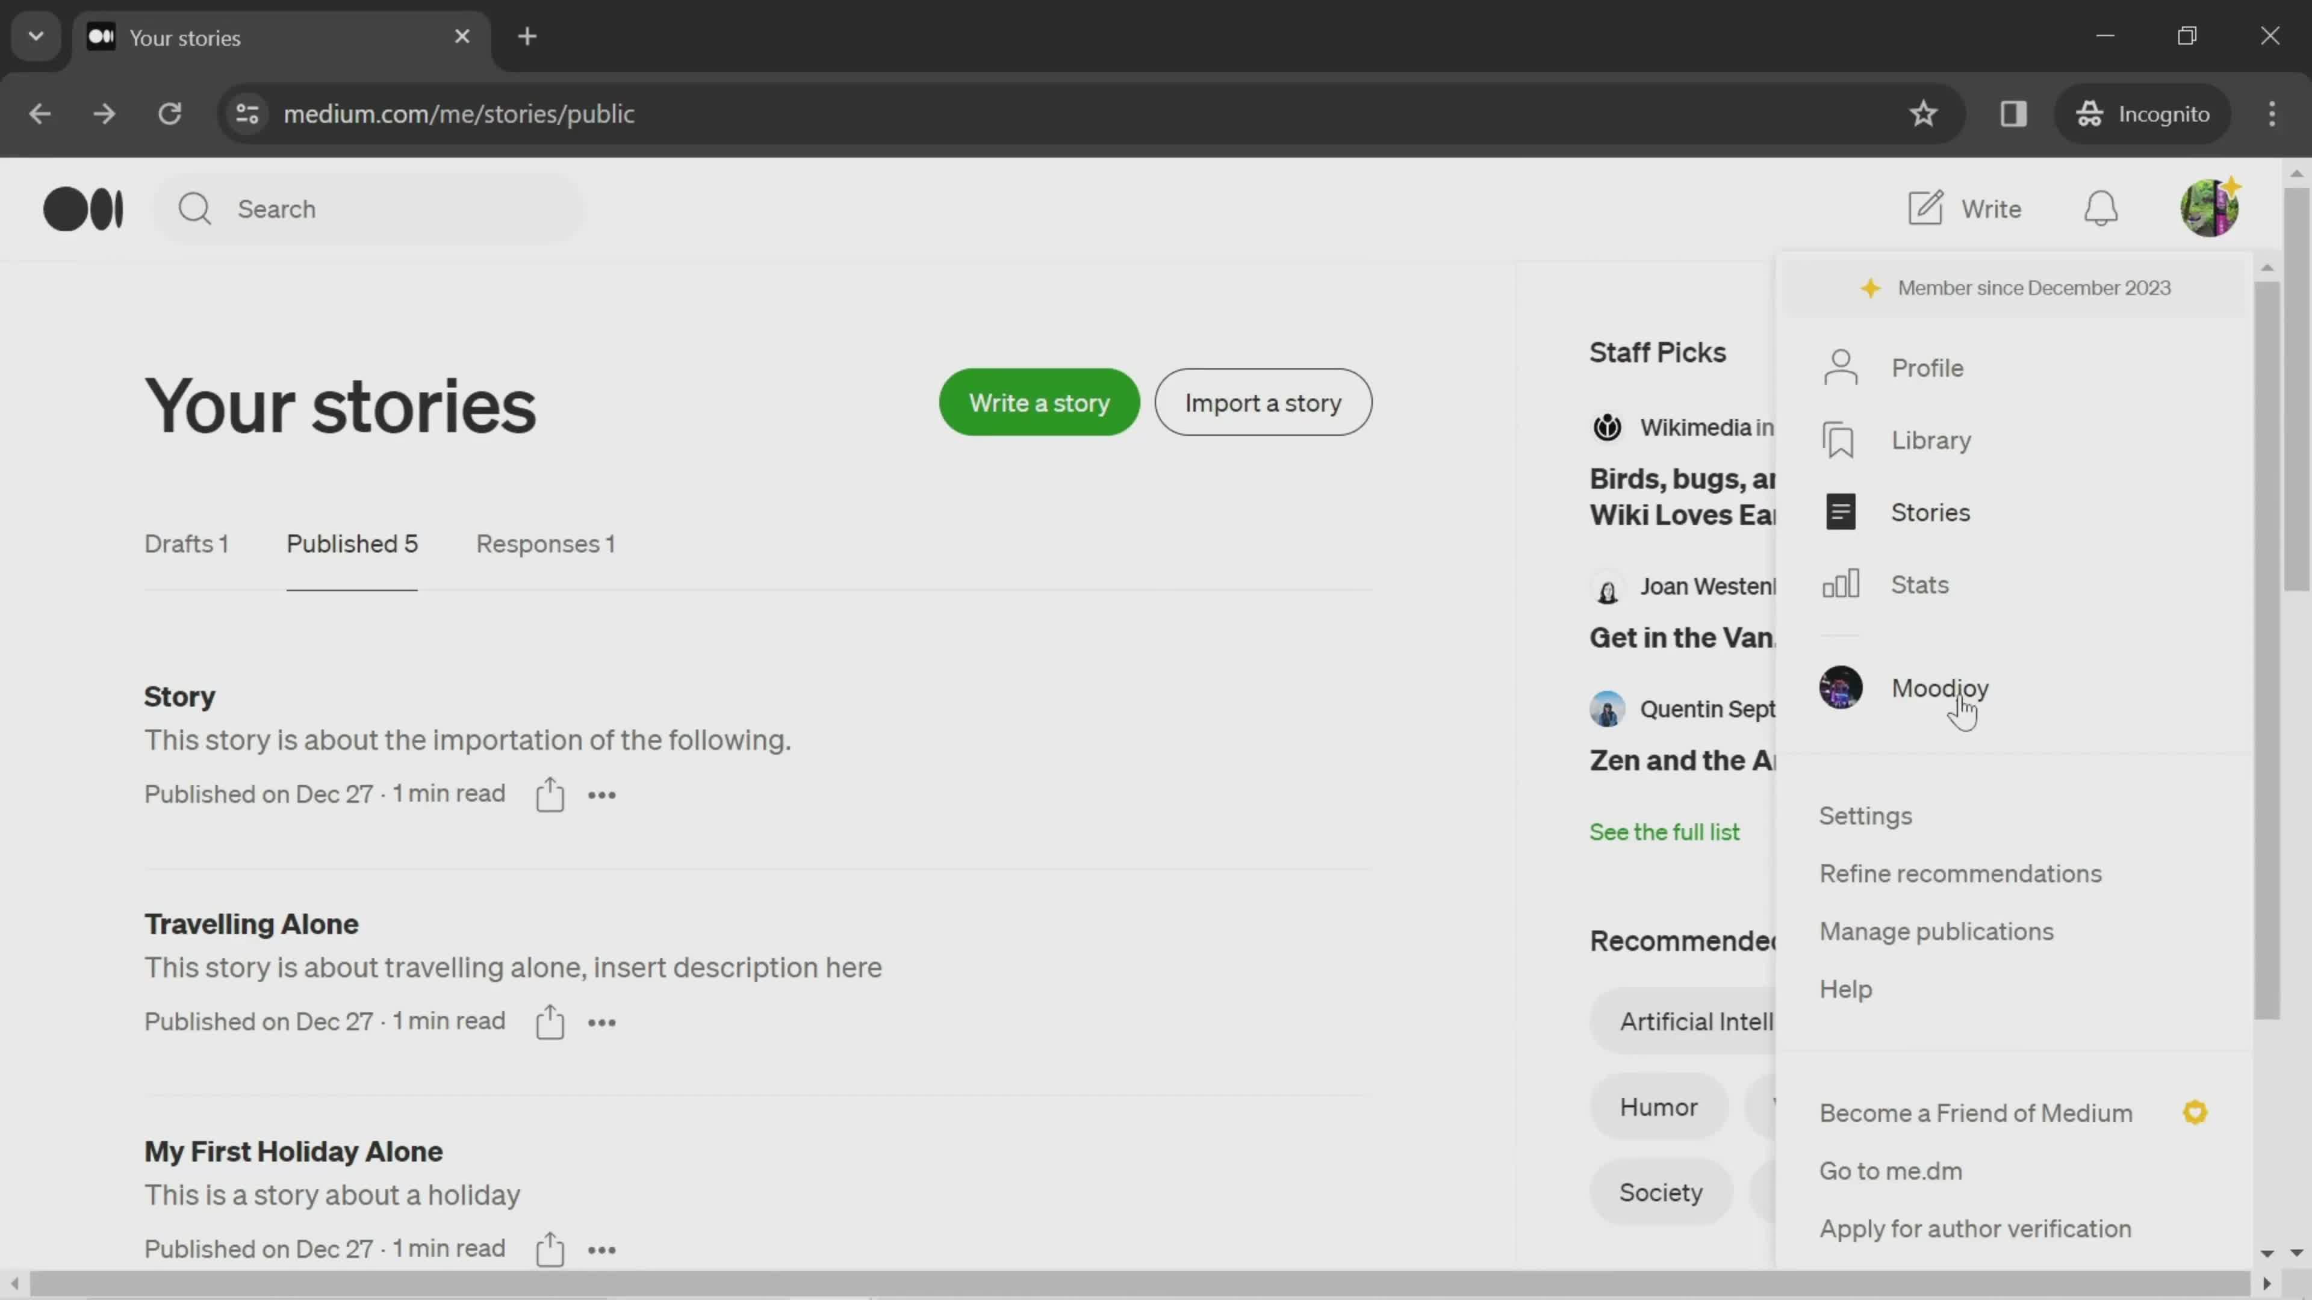Screen dimensions: 2312x1300
Task: Select the Drafts 1 tab
Action: click(x=186, y=543)
